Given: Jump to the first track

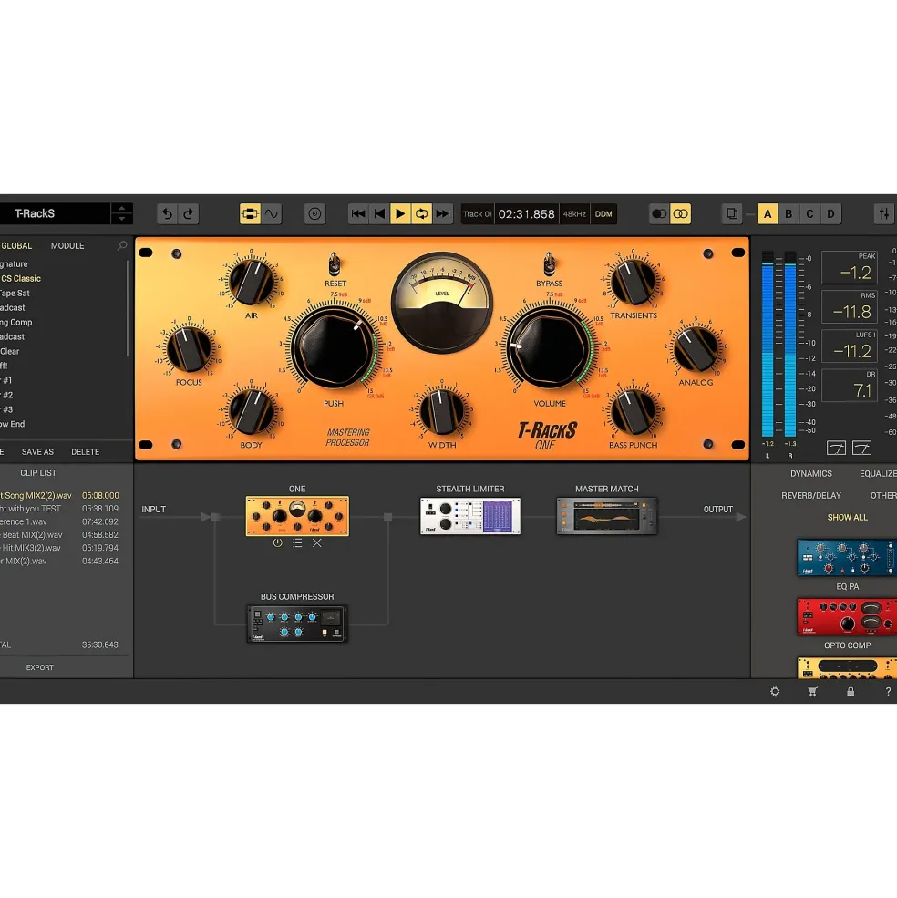Looking at the screenshot, I should pos(358,214).
